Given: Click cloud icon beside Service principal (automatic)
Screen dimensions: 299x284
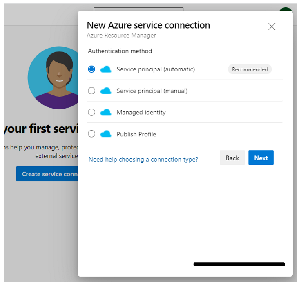Looking at the screenshot, I should (x=106, y=69).
